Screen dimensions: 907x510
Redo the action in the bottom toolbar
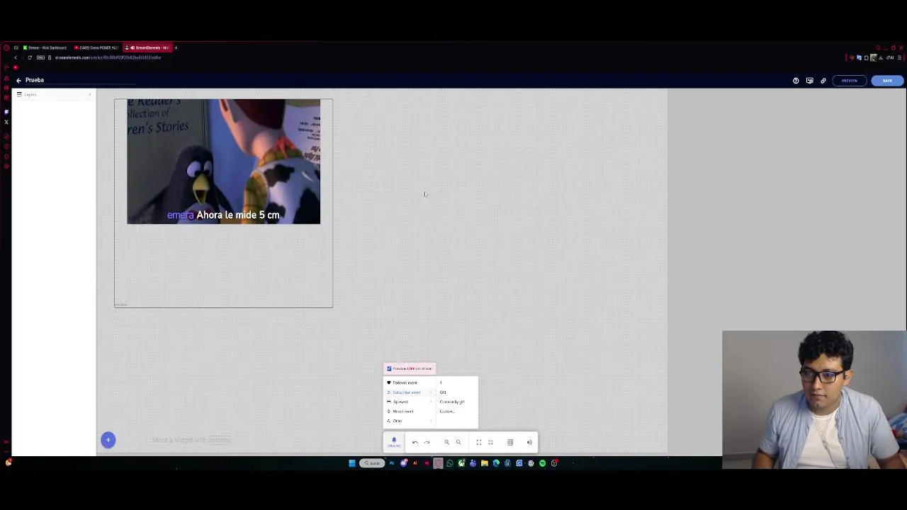click(427, 442)
